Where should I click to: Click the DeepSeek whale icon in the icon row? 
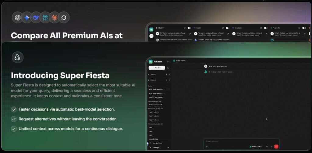(36, 17)
